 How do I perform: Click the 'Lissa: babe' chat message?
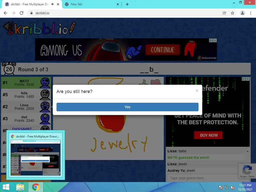177,151
